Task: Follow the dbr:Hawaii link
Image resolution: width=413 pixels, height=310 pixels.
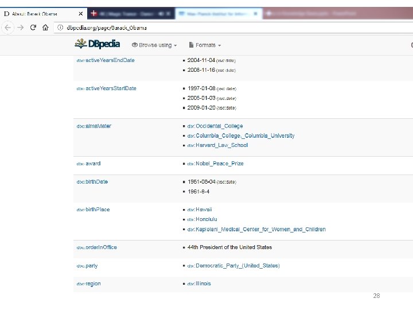Action: point(200,210)
